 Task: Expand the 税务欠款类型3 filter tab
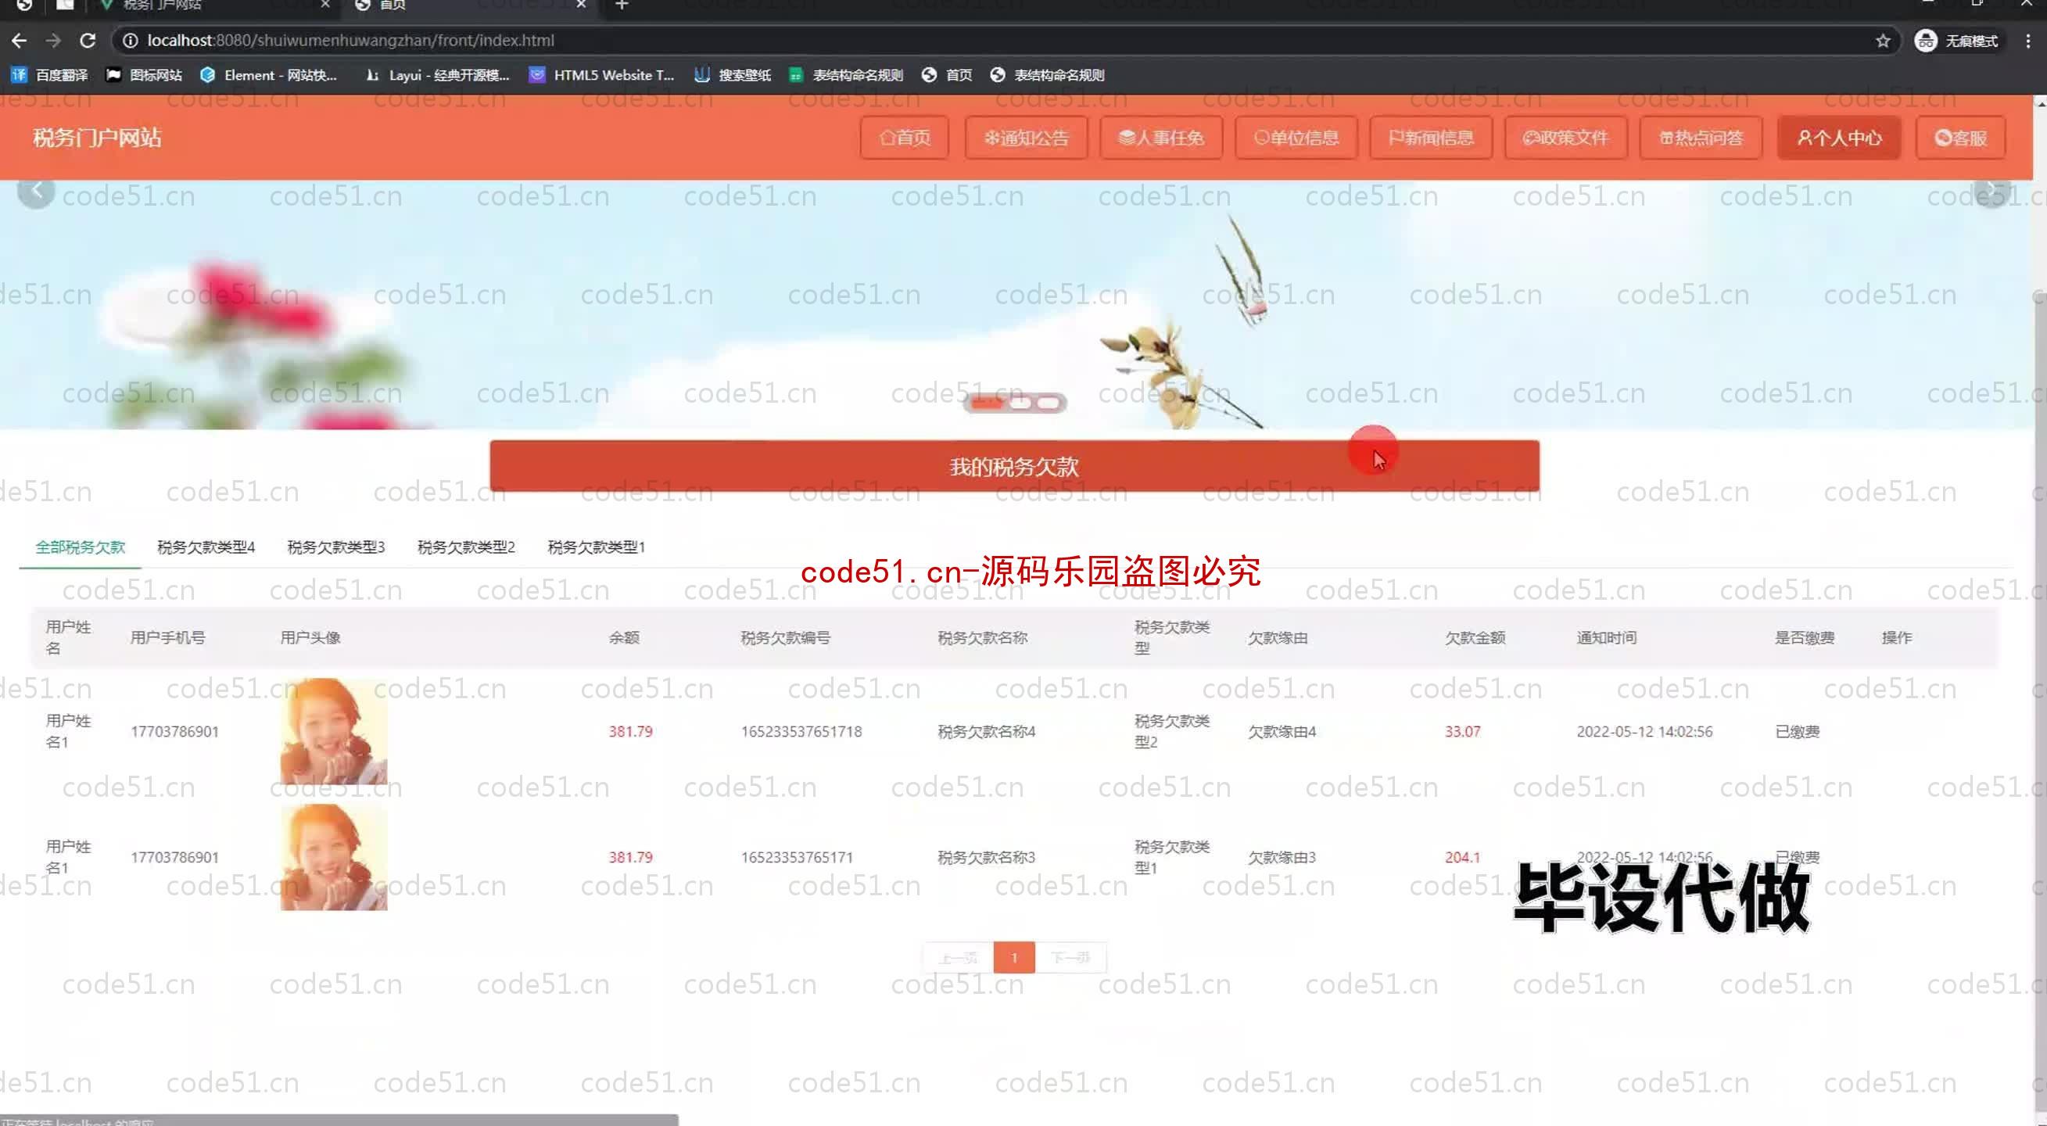[x=335, y=547]
